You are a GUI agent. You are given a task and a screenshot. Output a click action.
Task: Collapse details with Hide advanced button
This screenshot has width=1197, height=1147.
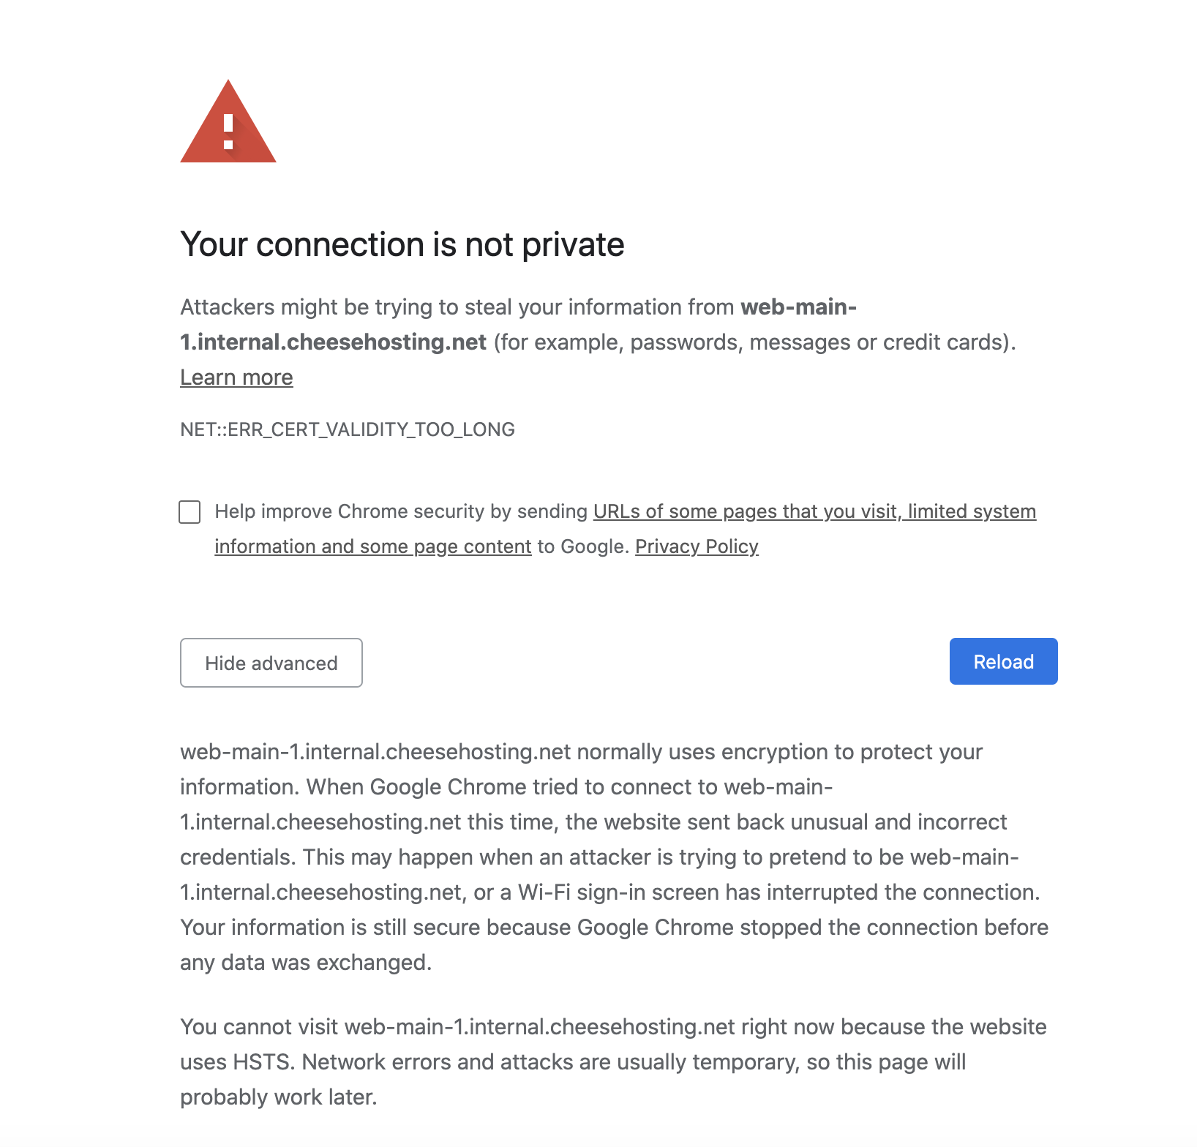(271, 663)
